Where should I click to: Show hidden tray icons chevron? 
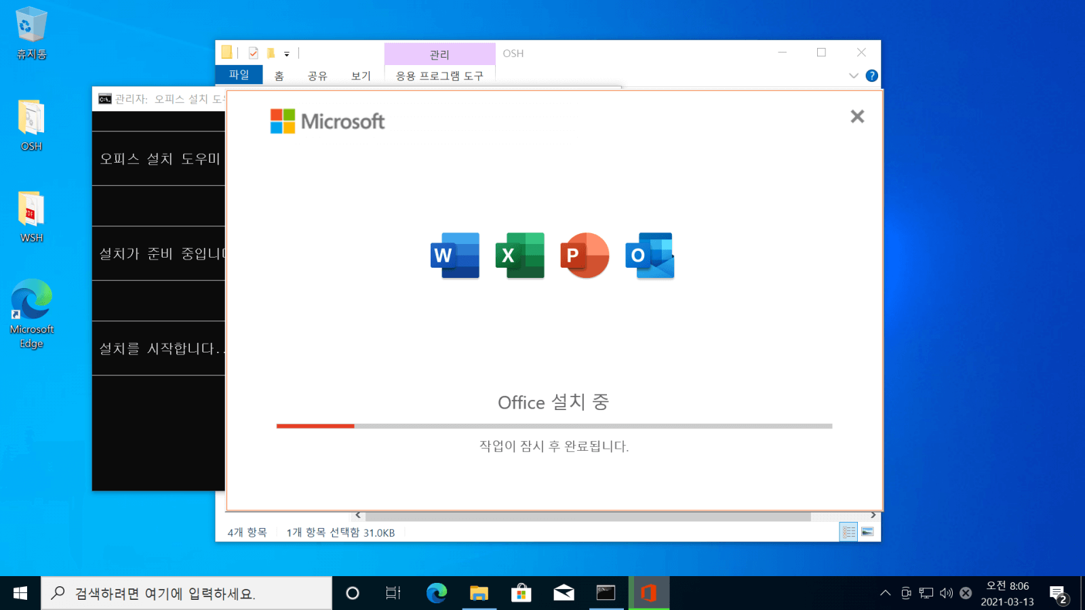click(x=885, y=593)
